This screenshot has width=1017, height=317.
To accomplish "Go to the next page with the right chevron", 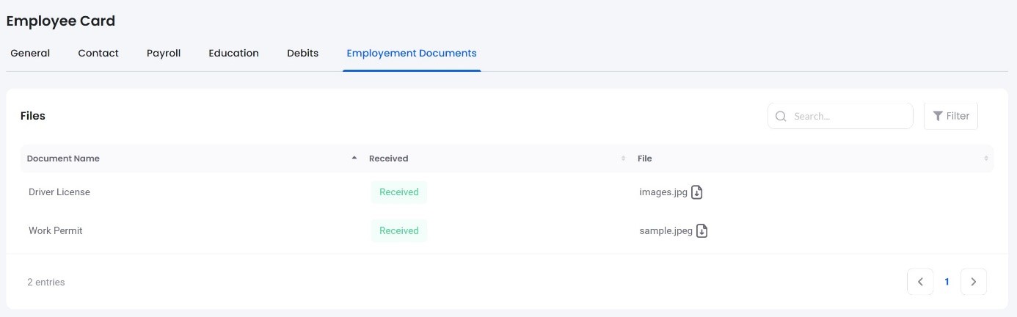I will [x=973, y=282].
